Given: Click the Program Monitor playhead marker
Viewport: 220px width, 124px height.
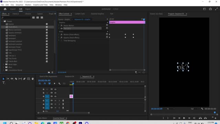Looking at the screenshot, I should click(x=214, y=113).
